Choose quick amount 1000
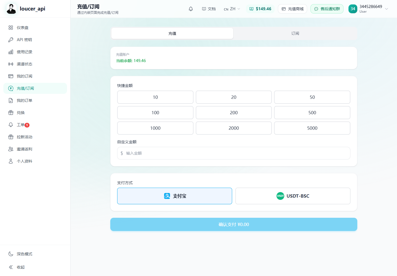This screenshot has width=397, height=276. pyautogui.click(x=155, y=128)
